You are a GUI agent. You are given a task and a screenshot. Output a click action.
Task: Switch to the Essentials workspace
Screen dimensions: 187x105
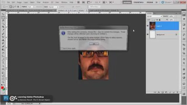pos(138,2)
